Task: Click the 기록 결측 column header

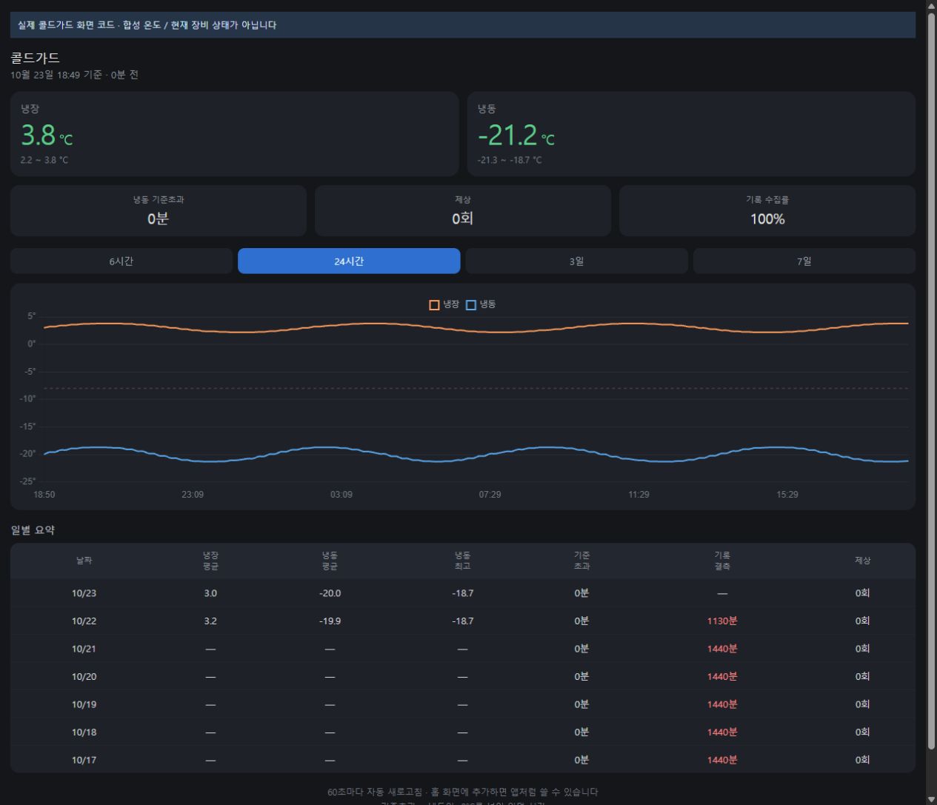Action: pyautogui.click(x=722, y=561)
